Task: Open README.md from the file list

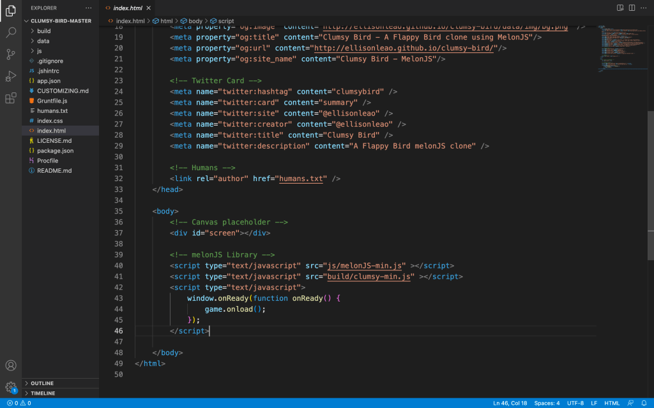Action: (54, 171)
